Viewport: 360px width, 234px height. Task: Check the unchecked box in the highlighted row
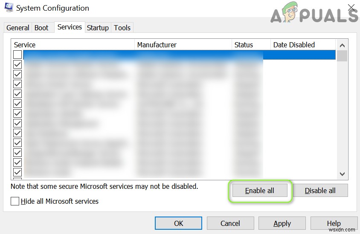point(17,55)
